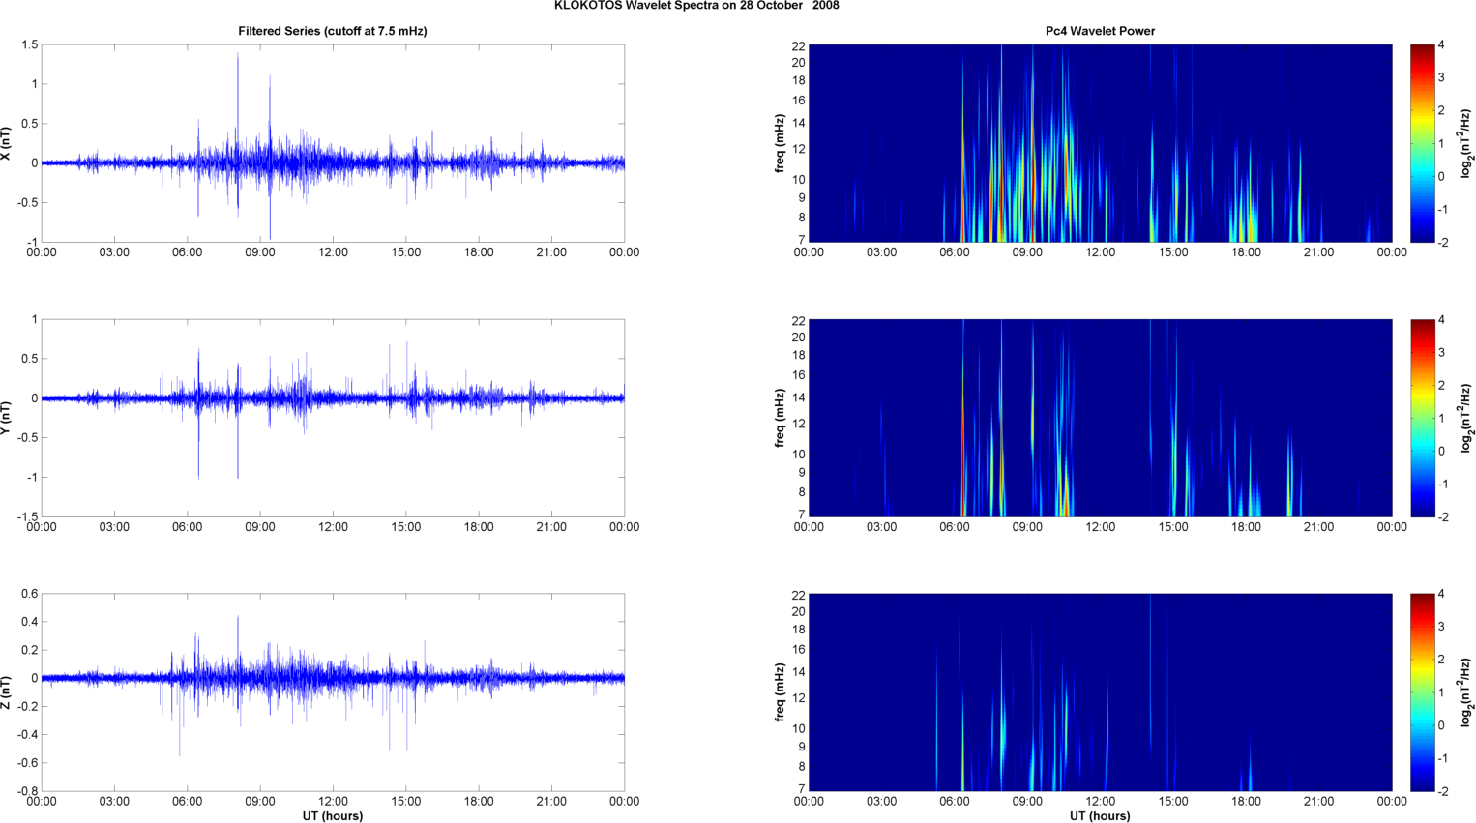Select the "Y (nT)" axis label
This screenshot has width=1476, height=823.
click(6, 418)
